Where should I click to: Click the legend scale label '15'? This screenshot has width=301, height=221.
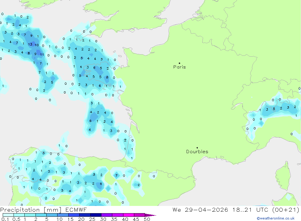tap(70, 219)
